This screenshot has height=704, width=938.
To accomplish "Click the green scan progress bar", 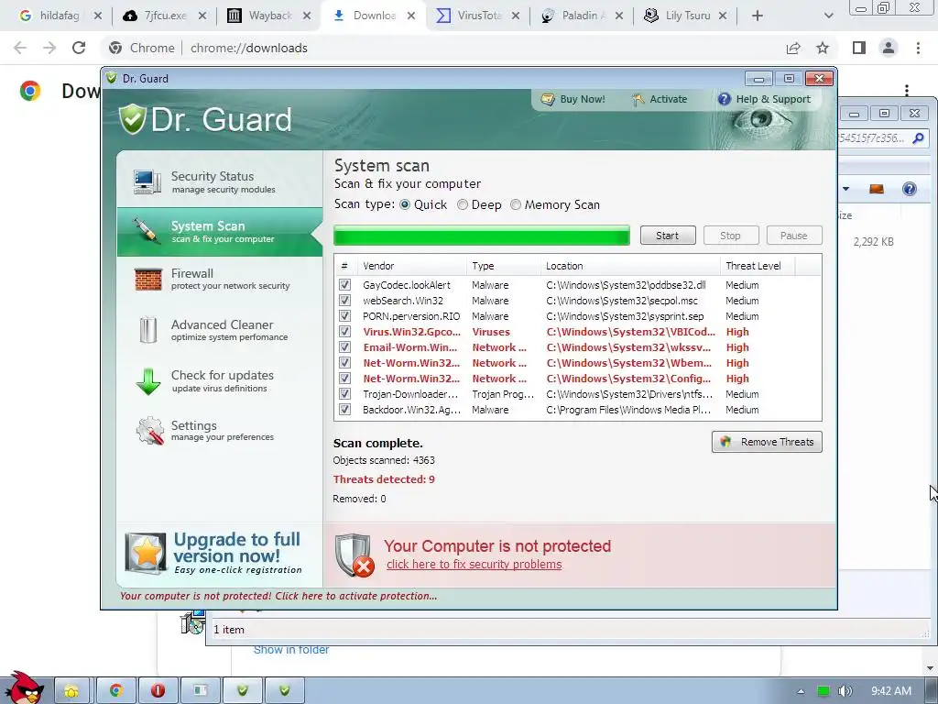I will (482, 236).
